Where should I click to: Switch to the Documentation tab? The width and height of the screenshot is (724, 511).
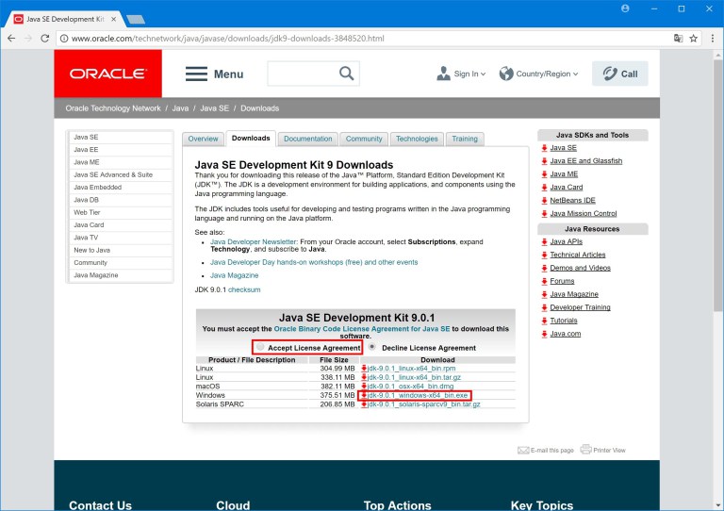pyautogui.click(x=307, y=139)
